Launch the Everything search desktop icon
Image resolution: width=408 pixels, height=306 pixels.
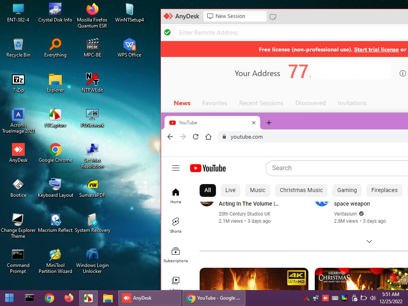pos(55,48)
